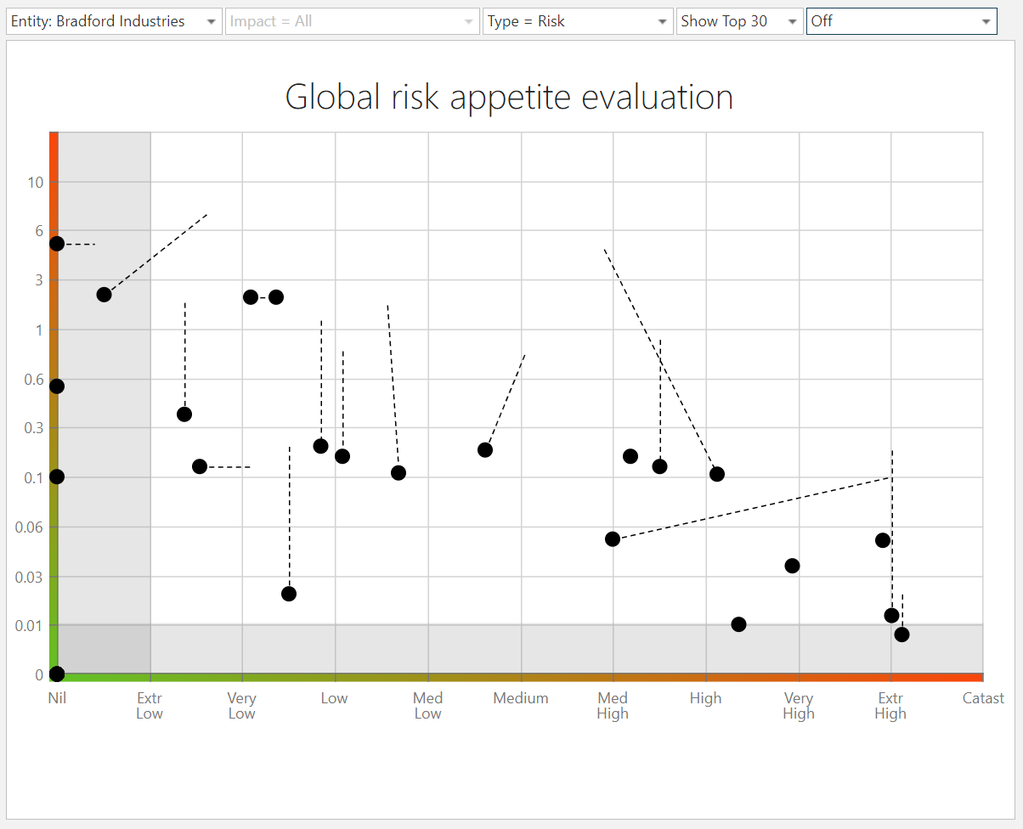Click the chart title Global risk appetite evaluation
Image resolution: width=1023 pixels, height=829 pixels.
click(x=509, y=97)
